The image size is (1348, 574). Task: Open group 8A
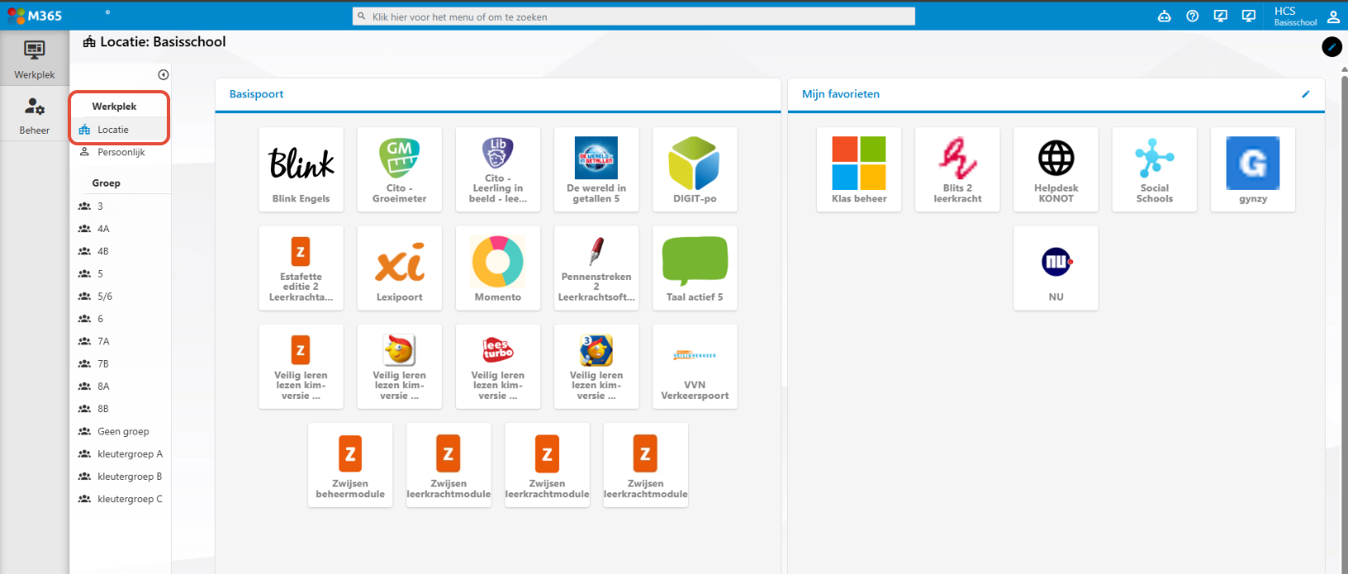(x=121, y=387)
